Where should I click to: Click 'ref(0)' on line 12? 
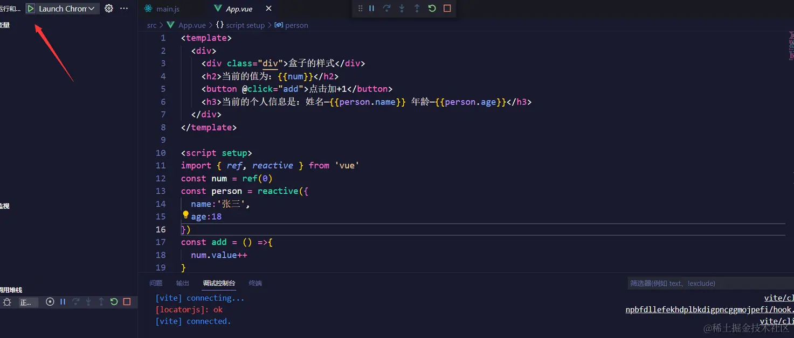(x=258, y=178)
